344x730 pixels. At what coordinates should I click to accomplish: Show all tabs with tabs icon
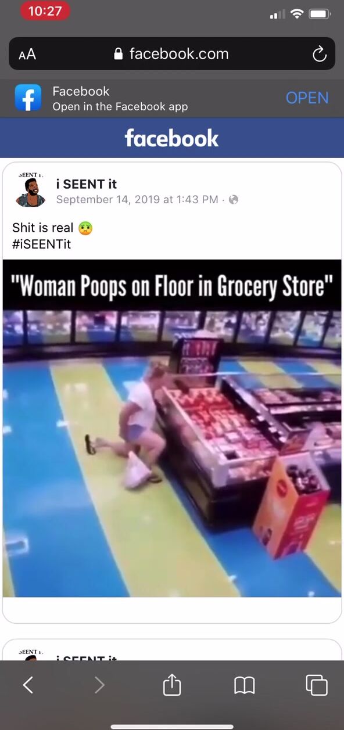[317, 685]
